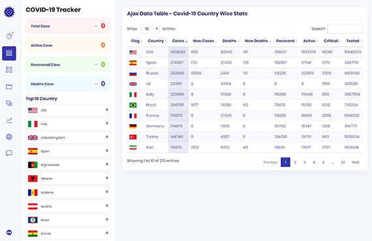
Task: Click the Italy country name in table
Action: [x=150, y=94]
